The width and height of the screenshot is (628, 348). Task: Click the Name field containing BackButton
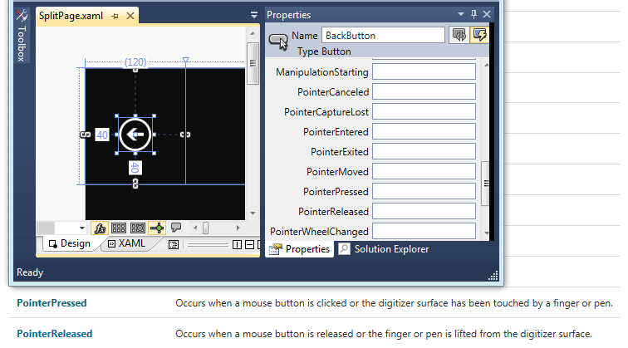(383, 35)
